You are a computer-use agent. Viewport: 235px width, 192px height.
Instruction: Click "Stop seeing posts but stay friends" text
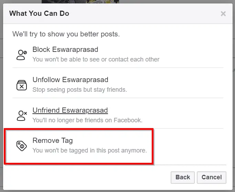click(79, 90)
